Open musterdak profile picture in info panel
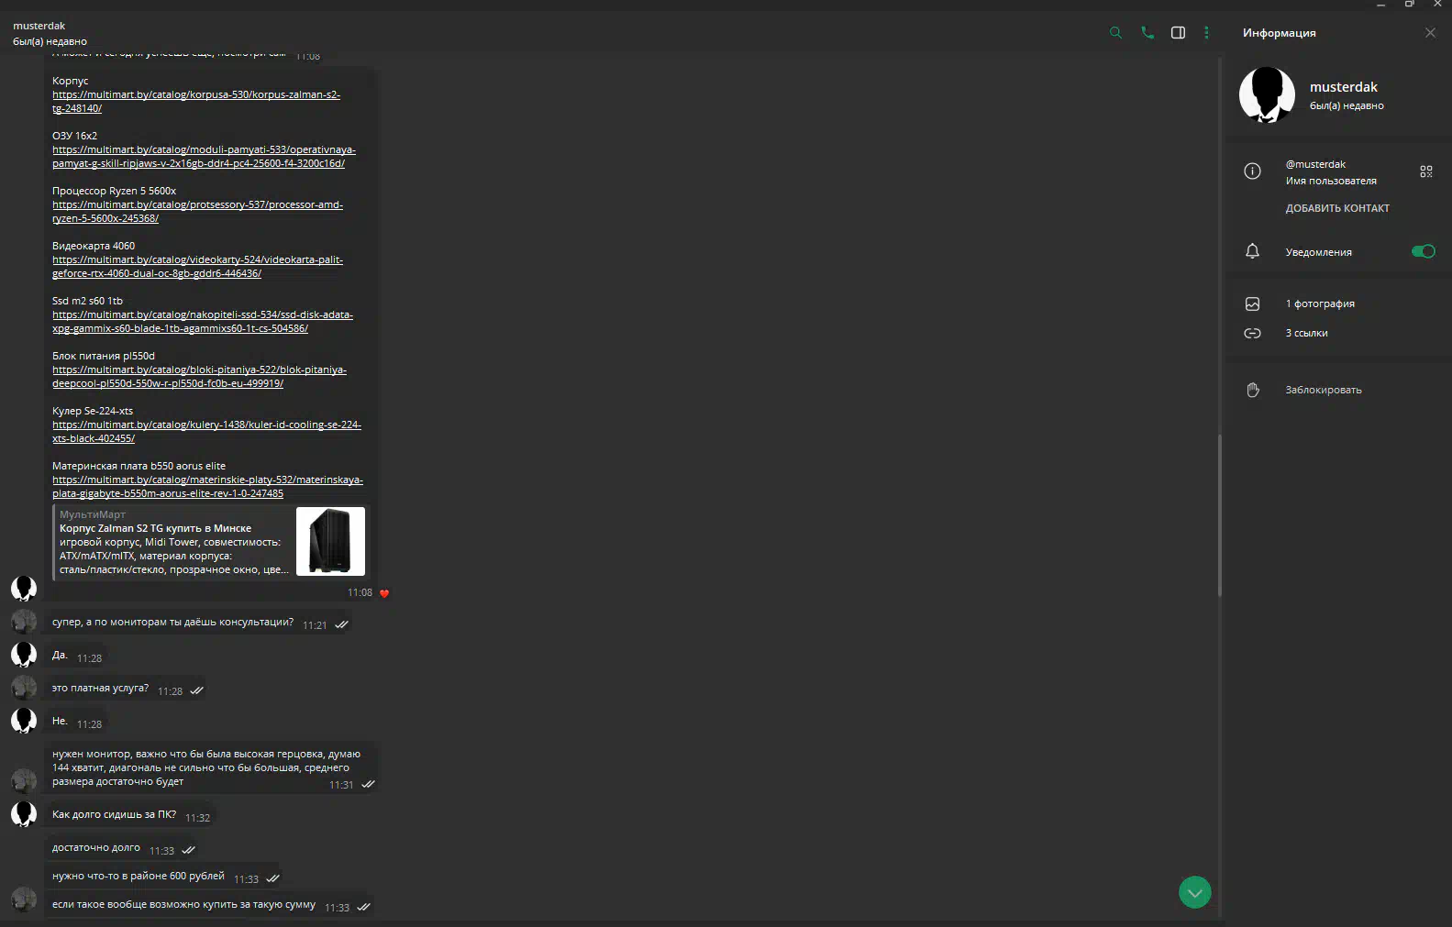 point(1267,94)
